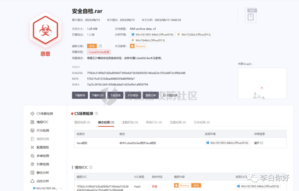Click the 重新分析 button
This screenshot has width=299, height=191.
click(151, 95)
